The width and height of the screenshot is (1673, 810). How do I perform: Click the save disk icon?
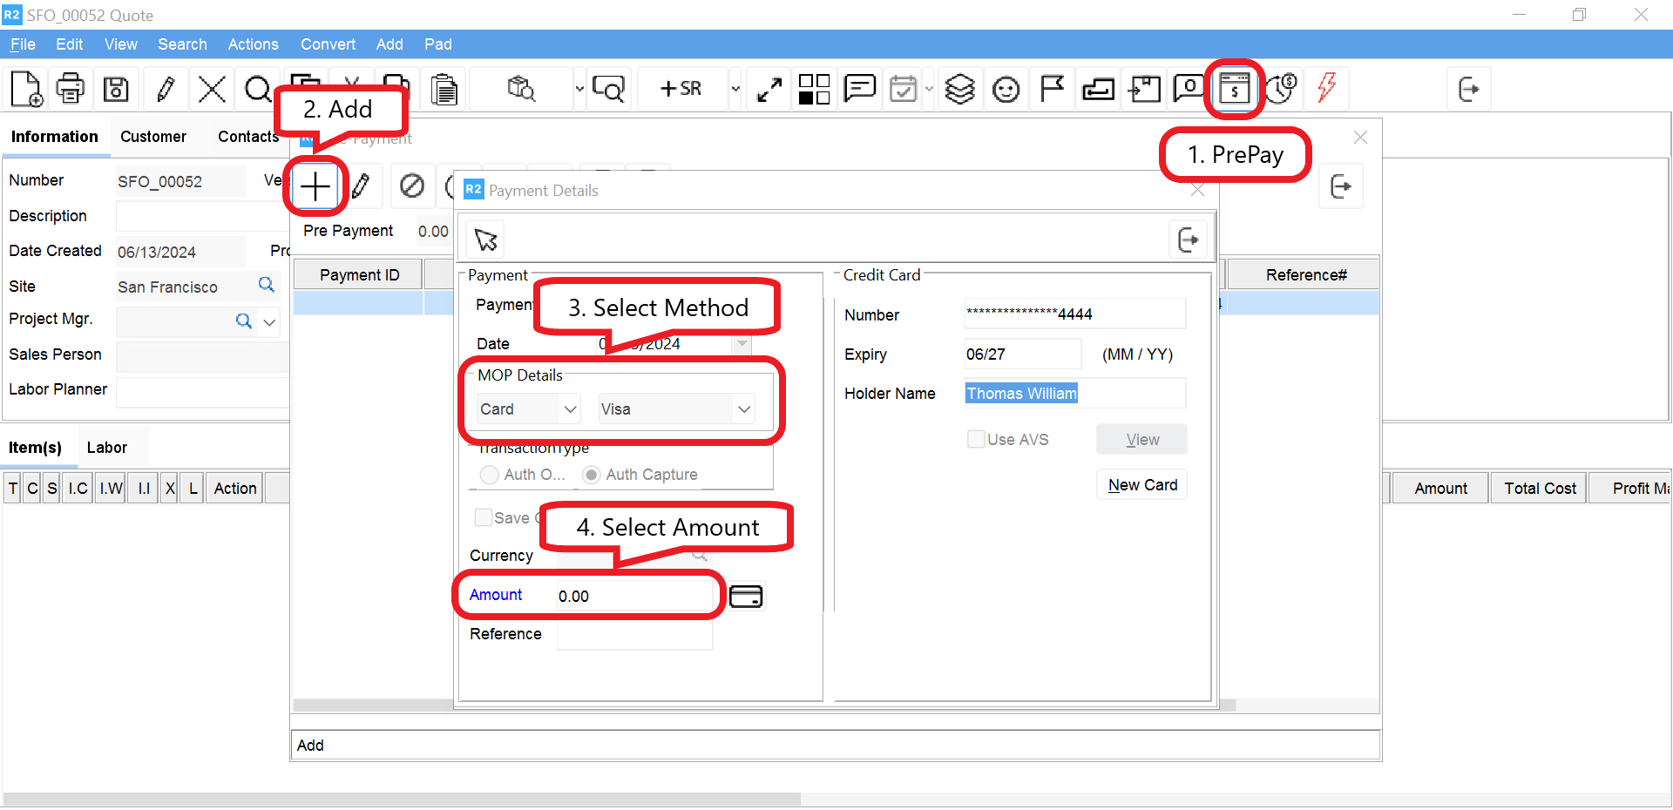pyautogui.click(x=116, y=89)
